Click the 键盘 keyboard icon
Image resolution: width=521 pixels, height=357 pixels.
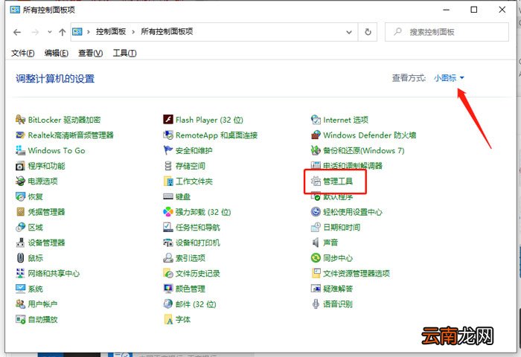tap(168, 196)
